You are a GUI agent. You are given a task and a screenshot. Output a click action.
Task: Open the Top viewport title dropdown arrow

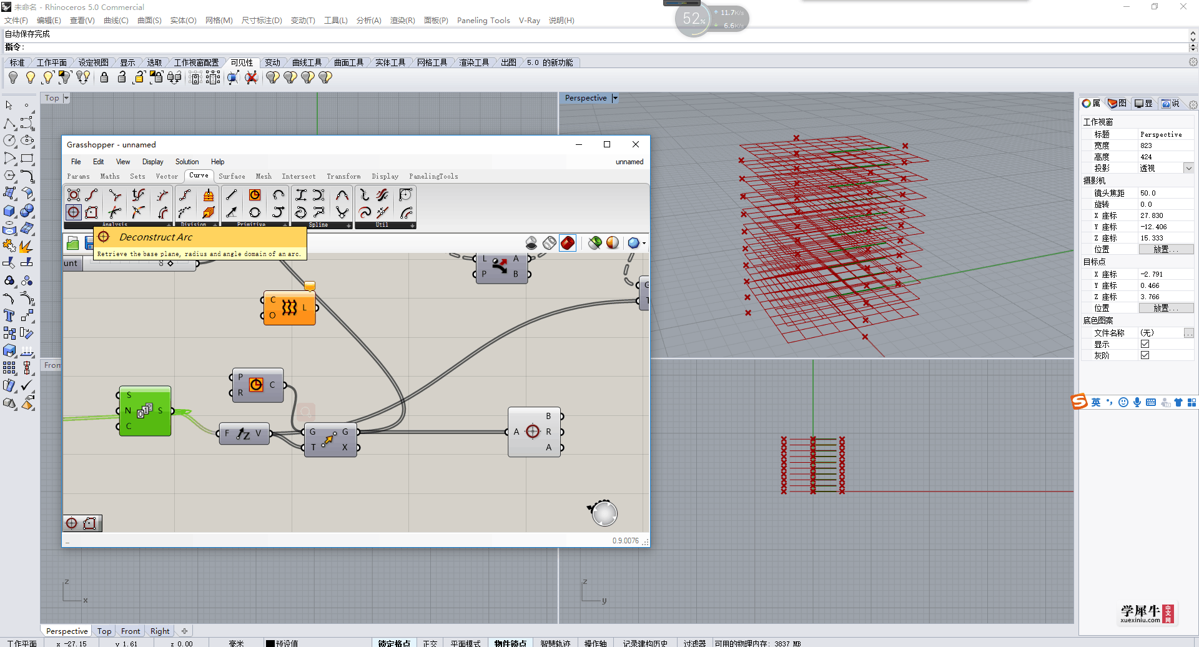[66, 98]
